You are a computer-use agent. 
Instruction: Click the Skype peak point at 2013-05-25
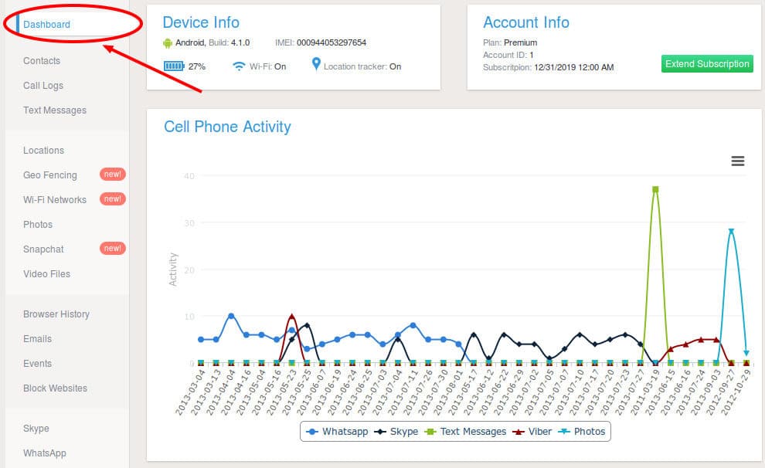307,325
